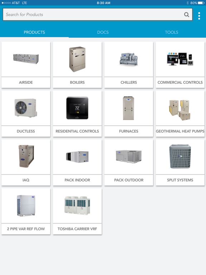Select the FURNACES category label
This screenshot has height=275, width=206.
[x=129, y=131]
